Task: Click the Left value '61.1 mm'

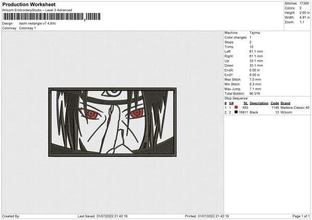Action: 256,51
